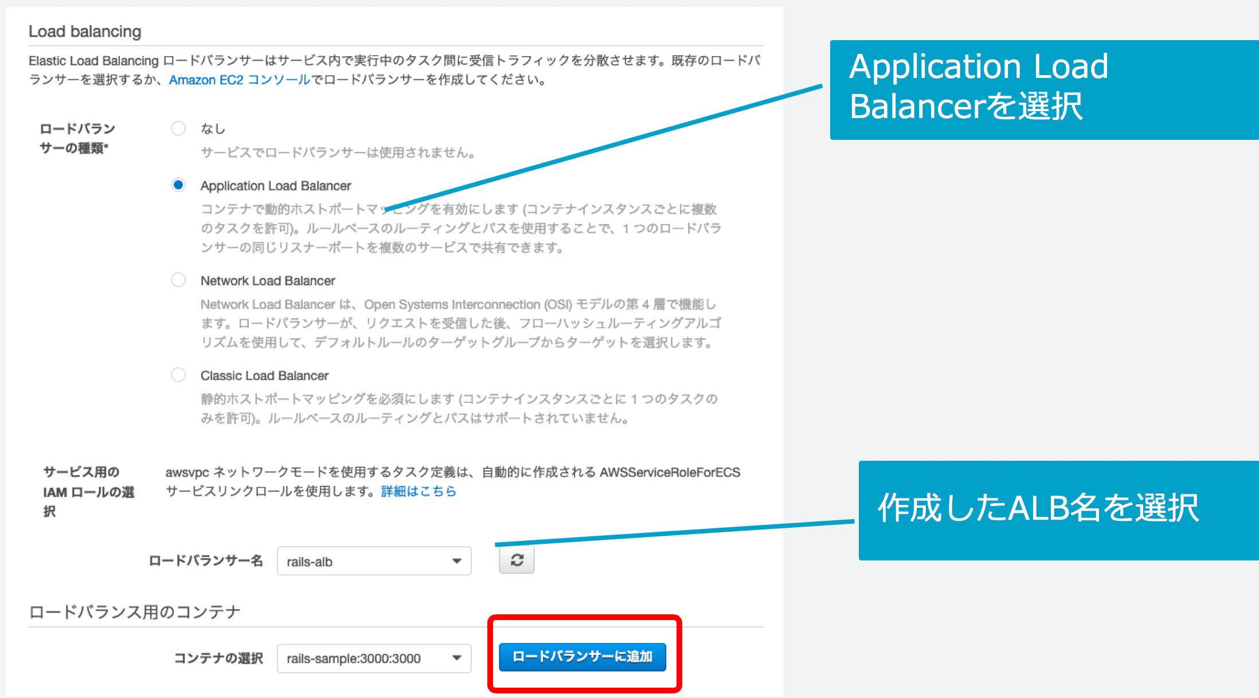The height and width of the screenshot is (698, 1259).
Task: Open the rails-alb load balancer name dropdown
Action: click(374, 561)
